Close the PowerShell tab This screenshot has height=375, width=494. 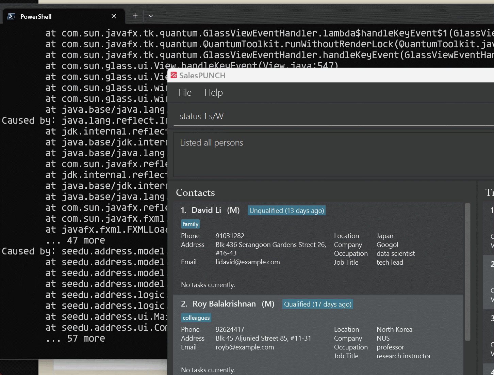click(x=114, y=16)
